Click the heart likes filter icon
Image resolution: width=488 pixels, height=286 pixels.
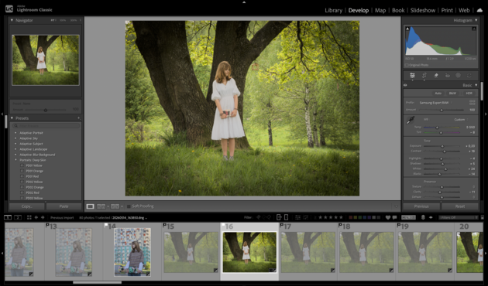pos(388,217)
